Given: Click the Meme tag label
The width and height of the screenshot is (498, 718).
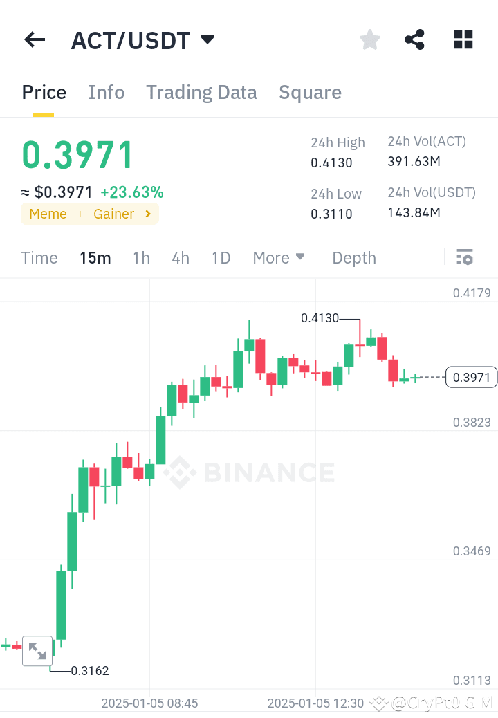Looking at the screenshot, I should tap(48, 214).
